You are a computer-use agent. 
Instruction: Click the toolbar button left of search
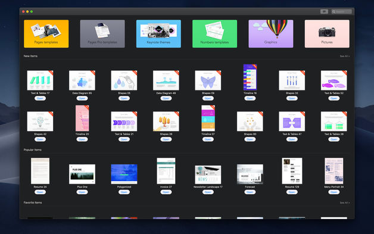[324, 11]
